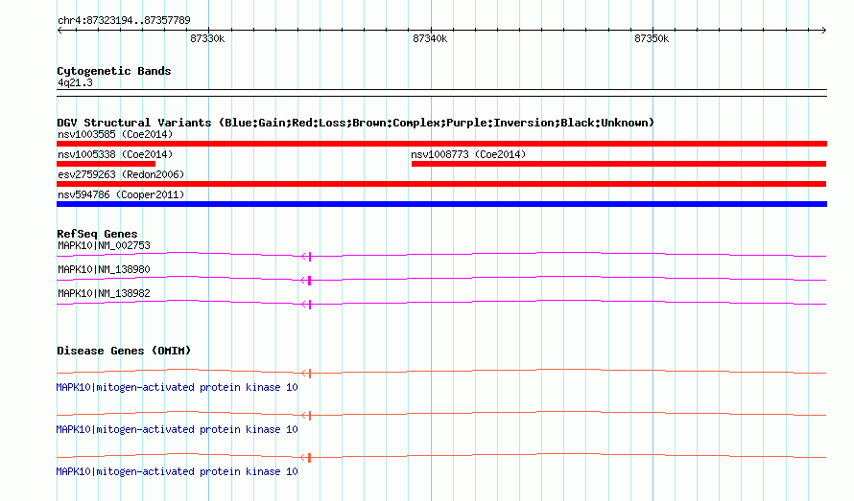Open the first MAPK10 mitogen-activated protein kinase link
This screenshot has height=501, width=854.
coord(177,387)
